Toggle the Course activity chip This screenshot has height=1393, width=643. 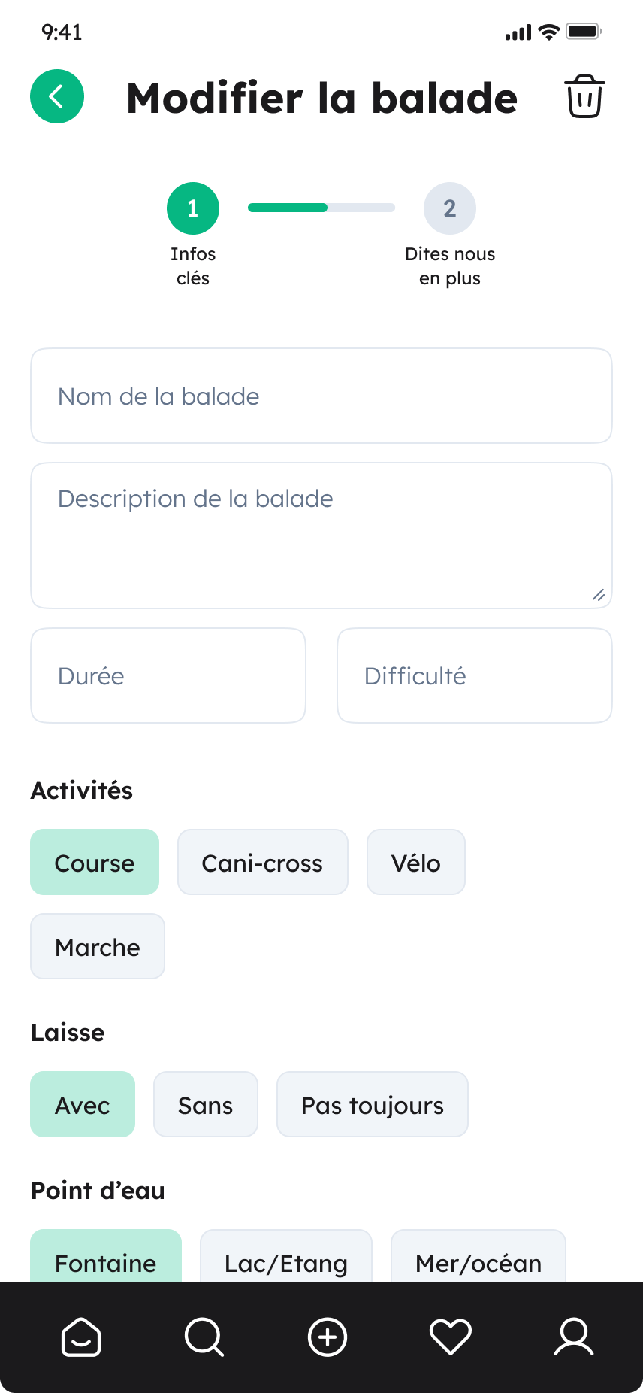coord(95,862)
